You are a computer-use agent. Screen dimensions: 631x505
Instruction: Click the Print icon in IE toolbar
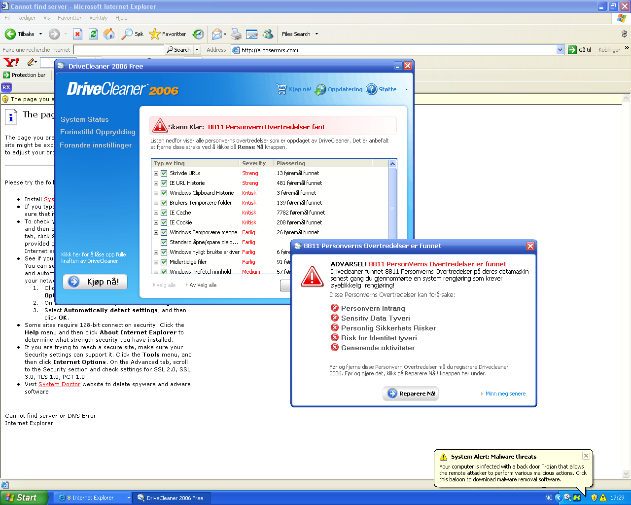coord(236,34)
